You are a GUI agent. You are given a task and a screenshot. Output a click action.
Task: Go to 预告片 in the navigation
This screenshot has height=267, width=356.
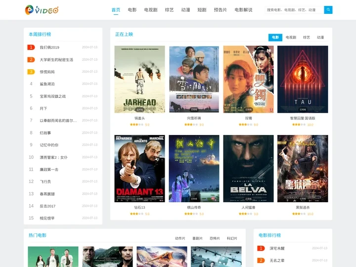[x=220, y=10]
